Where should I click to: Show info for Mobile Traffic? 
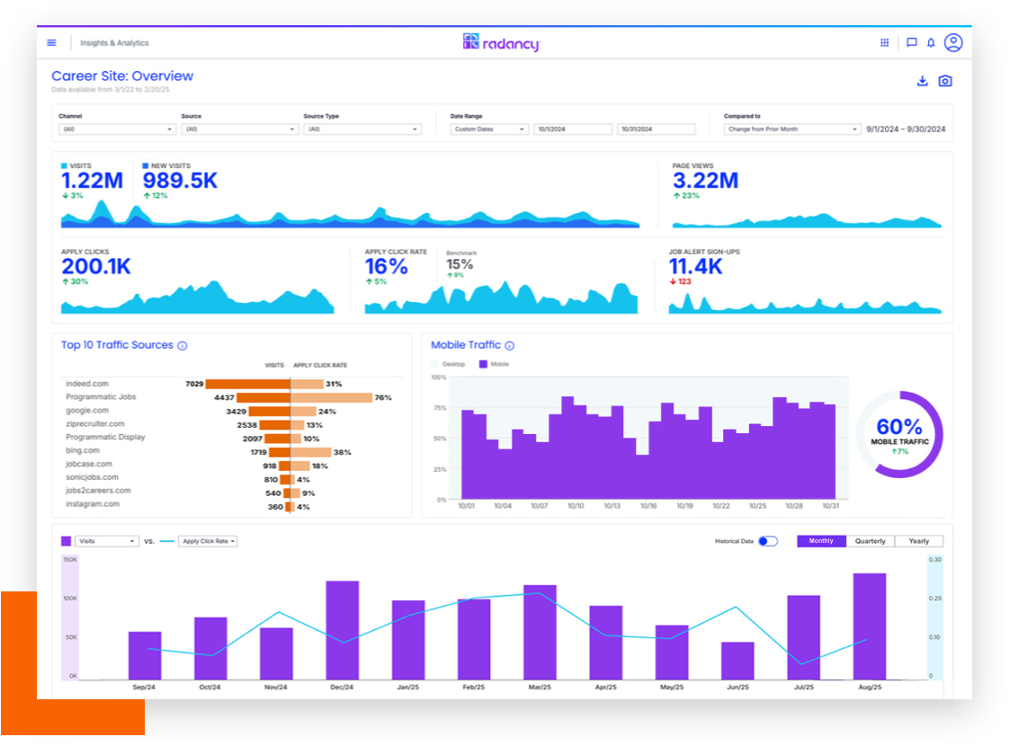[x=510, y=345]
